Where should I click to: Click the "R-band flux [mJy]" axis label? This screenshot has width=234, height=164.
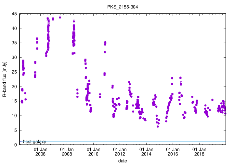5,79
